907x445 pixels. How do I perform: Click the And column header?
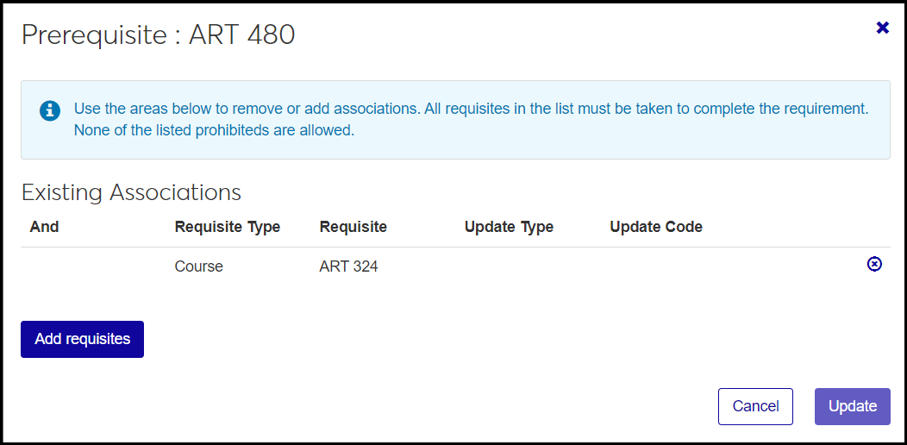click(x=44, y=227)
